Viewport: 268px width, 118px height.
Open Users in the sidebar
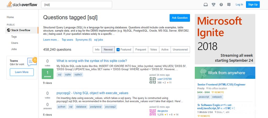pyautogui.click(x=15, y=43)
